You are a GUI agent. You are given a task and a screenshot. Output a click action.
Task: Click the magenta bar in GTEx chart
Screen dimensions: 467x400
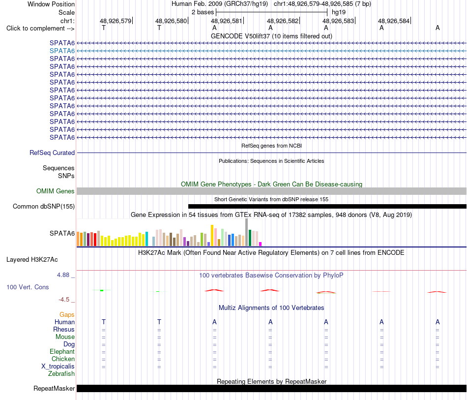[261, 244]
